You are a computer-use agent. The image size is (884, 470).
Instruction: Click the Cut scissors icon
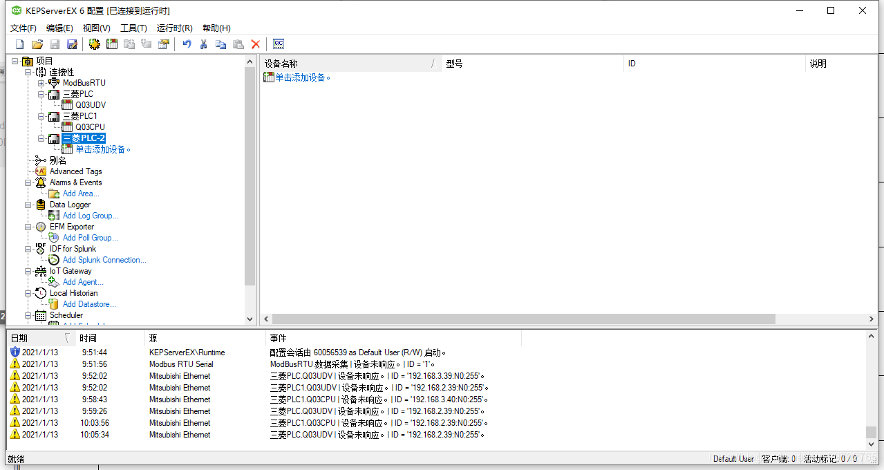(x=204, y=44)
